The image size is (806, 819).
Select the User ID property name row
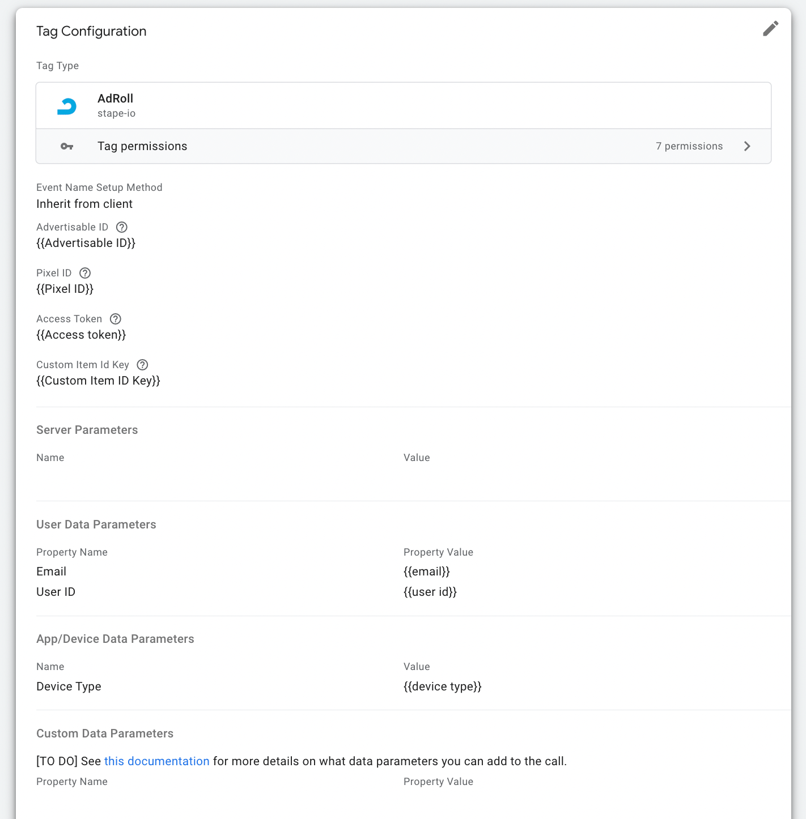[x=56, y=592]
